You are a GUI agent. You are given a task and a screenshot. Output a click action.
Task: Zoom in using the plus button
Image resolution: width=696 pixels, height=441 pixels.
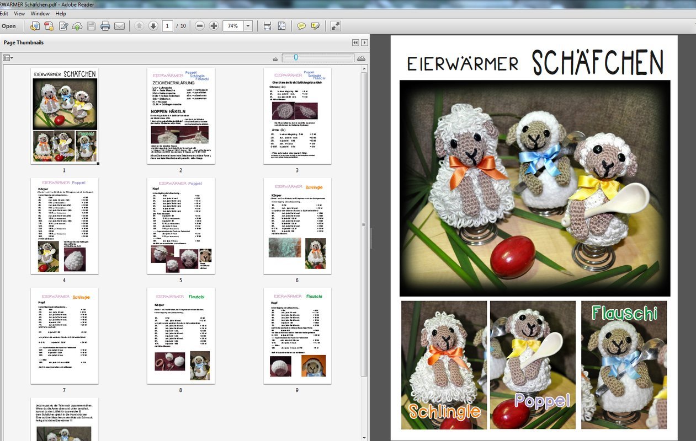(x=214, y=26)
